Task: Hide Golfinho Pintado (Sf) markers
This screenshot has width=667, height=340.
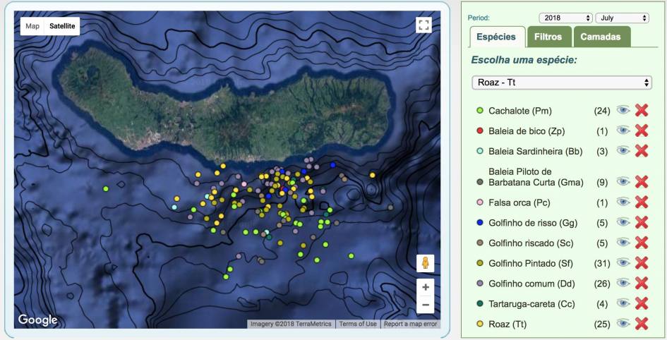Action: click(623, 262)
